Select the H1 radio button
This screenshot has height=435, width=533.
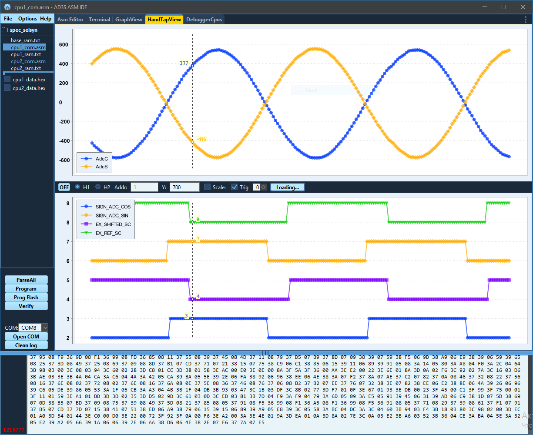pos(77,187)
